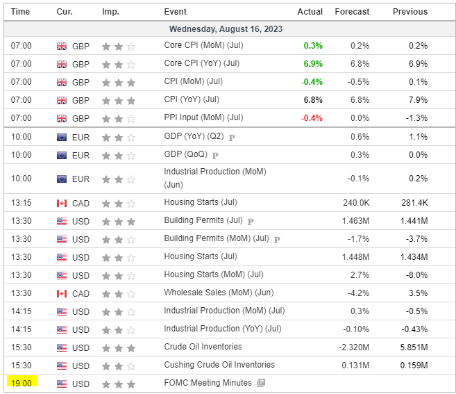Click the Forecast column header
Image resolution: width=456 pixels, height=394 pixels.
click(352, 12)
